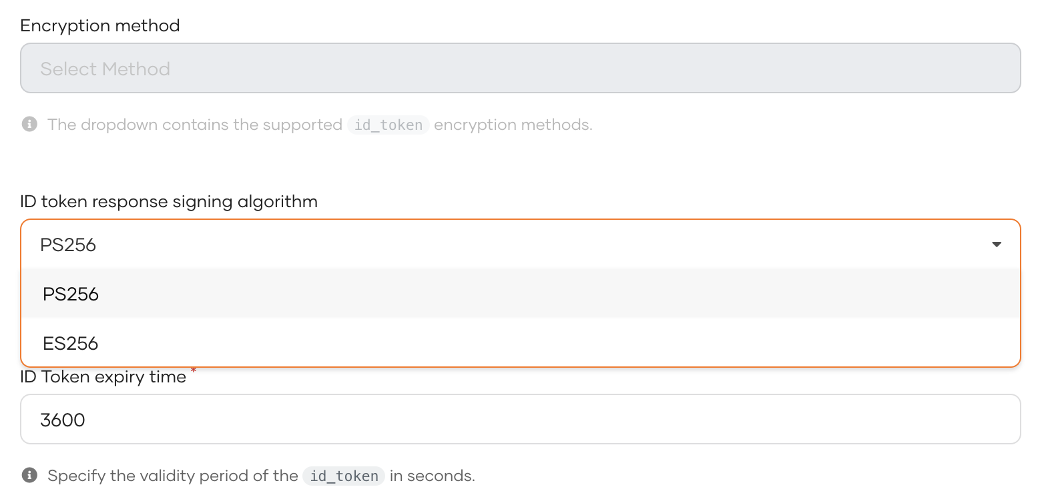Click the 3600 value text

point(63,420)
